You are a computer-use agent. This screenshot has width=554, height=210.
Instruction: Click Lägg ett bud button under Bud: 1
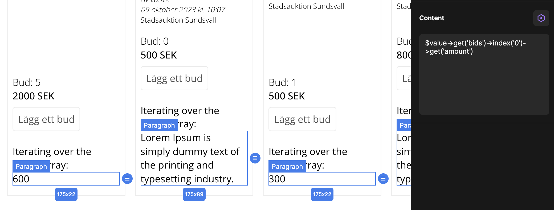[302, 119]
